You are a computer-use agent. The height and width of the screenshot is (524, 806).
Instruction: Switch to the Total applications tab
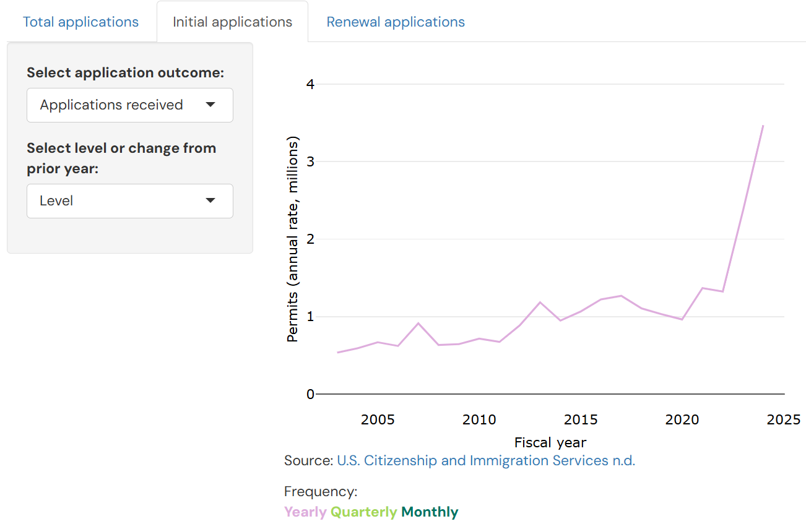click(x=80, y=22)
